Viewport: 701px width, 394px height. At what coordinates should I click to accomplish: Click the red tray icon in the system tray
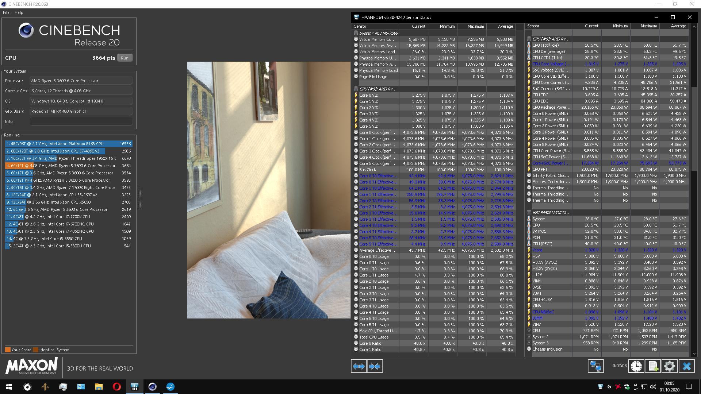(x=618, y=387)
